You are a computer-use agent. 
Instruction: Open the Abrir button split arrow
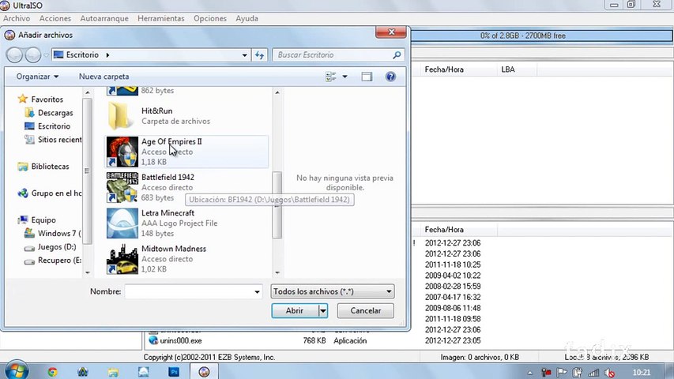coord(323,310)
